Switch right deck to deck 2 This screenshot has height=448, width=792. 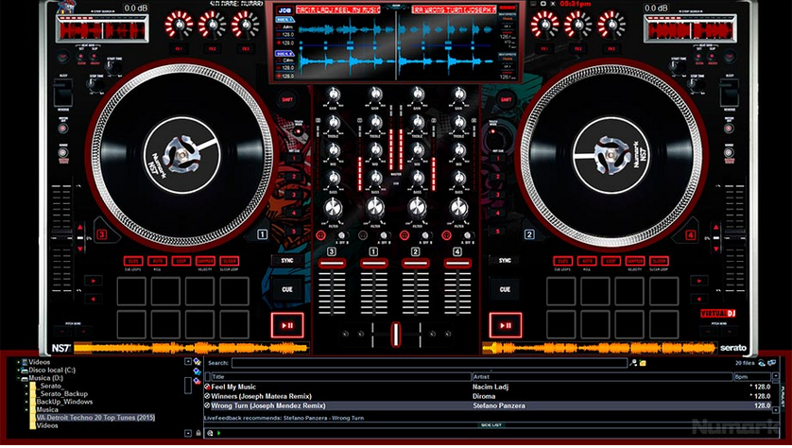(x=529, y=234)
